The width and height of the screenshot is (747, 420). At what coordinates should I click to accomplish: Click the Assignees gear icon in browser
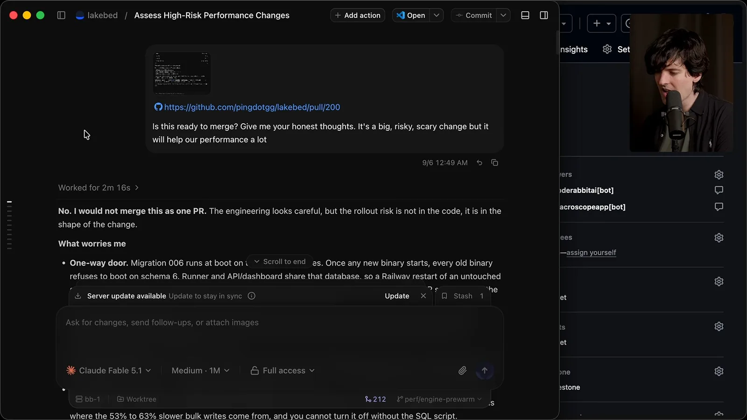[719, 238]
